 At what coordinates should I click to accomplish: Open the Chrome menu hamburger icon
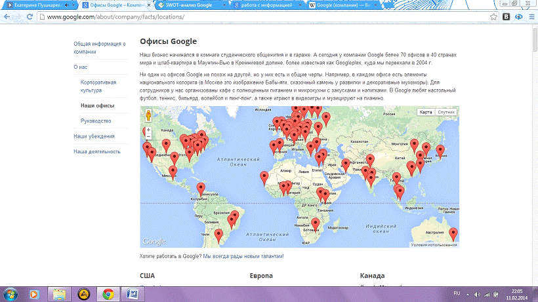(x=530, y=18)
